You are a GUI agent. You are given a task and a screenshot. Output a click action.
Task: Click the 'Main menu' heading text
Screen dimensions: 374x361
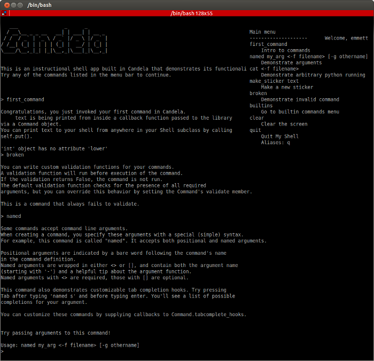262,32
